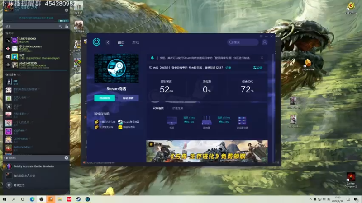362x203 pixels.
Task: Click the teal switch node link
Action: click(x=228, y=68)
